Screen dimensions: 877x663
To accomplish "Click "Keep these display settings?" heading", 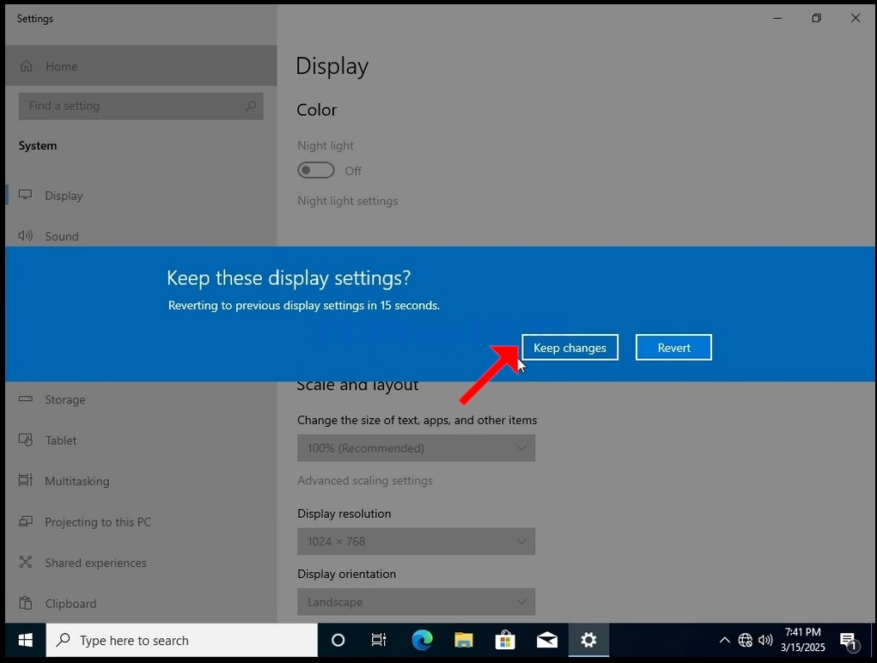I will (289, 278).
